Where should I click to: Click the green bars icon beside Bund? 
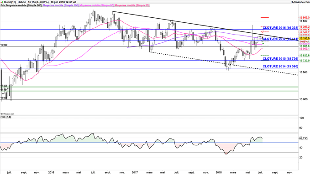pyautogui.click(x=2, y=2)
